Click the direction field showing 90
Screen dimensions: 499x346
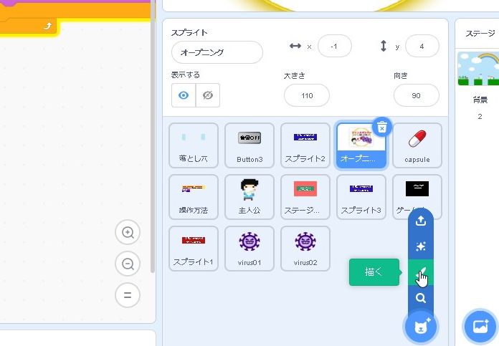417,95
